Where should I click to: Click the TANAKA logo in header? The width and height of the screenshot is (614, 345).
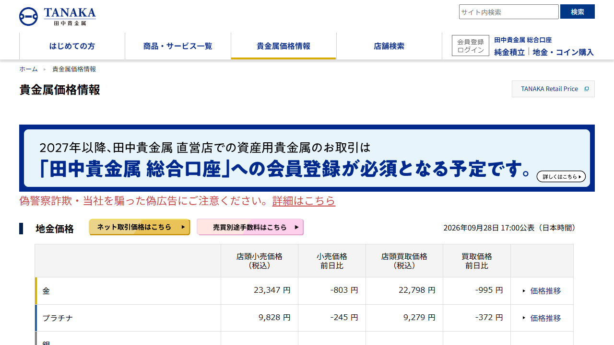(x=58, y=17)
